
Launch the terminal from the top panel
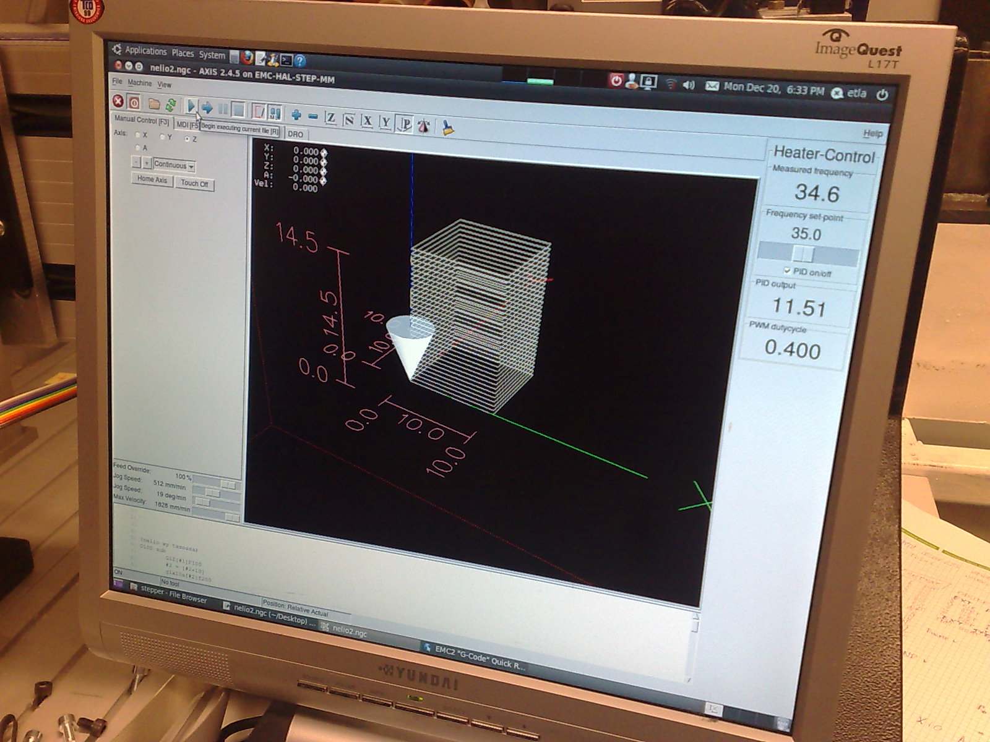pyautogui.click(x=286, y=60)
